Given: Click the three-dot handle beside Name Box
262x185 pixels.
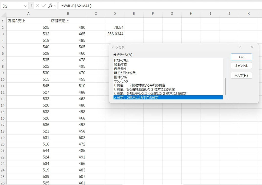Looking at the screenshot, I should click(31, 6).
